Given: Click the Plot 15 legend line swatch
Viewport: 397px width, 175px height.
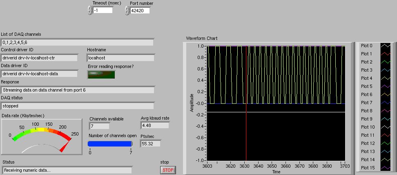Looking at the screenshot, I should coord(385,168).
